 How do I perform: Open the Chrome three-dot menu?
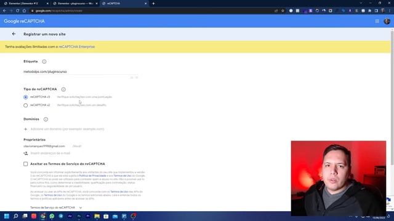pos(390,11)
